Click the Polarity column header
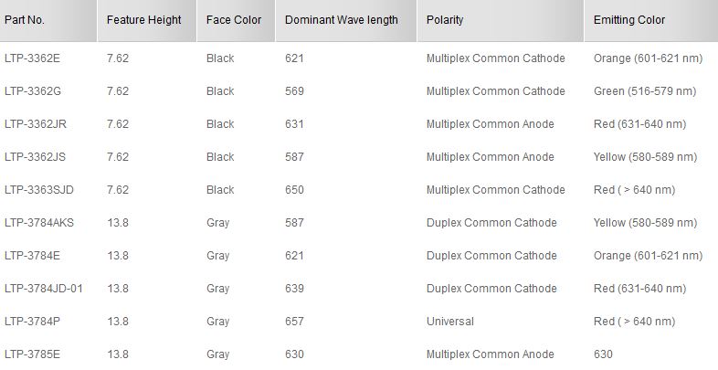718x370 pixels. (445, 20)
